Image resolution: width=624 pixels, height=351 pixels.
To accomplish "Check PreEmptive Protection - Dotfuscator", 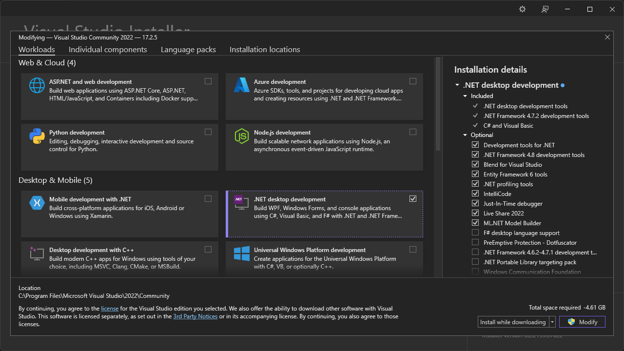I will tap(475, 243).
